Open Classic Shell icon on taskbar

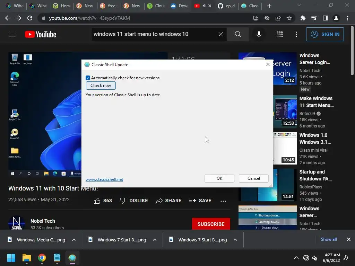[72, 258]
